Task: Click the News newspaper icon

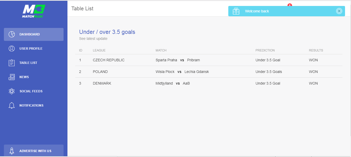Action: click(11, 77)
